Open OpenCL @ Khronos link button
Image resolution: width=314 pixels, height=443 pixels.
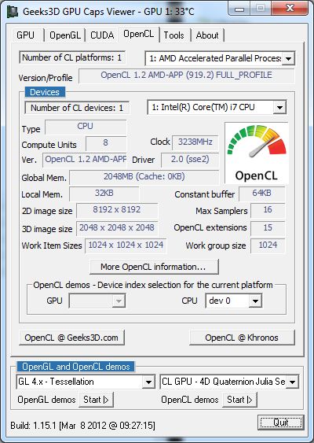click(x=242, y=338)
